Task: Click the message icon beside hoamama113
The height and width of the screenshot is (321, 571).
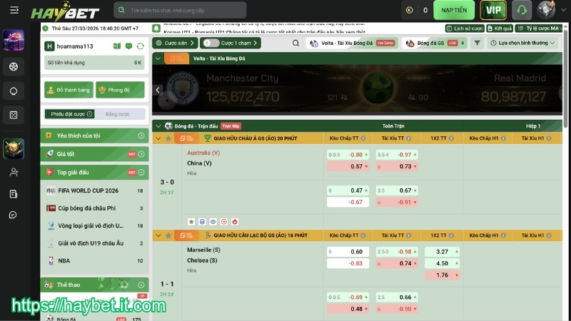Action: [x=128, y=46]
